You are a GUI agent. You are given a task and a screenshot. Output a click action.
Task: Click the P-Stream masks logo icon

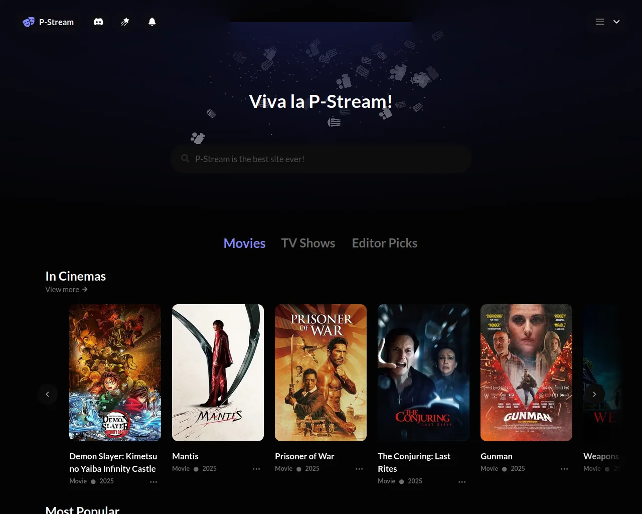pyautogui.click(x=29, y=22)
